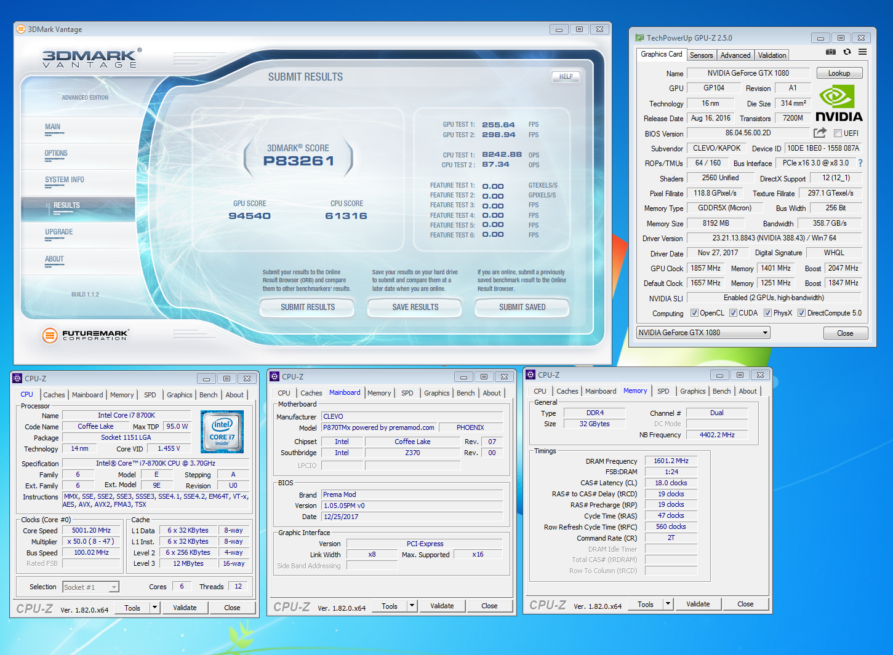Toggle the UEFI checkbox
Image resolution: width=893 pixels, height=655 pixels.
pos(838,133)
